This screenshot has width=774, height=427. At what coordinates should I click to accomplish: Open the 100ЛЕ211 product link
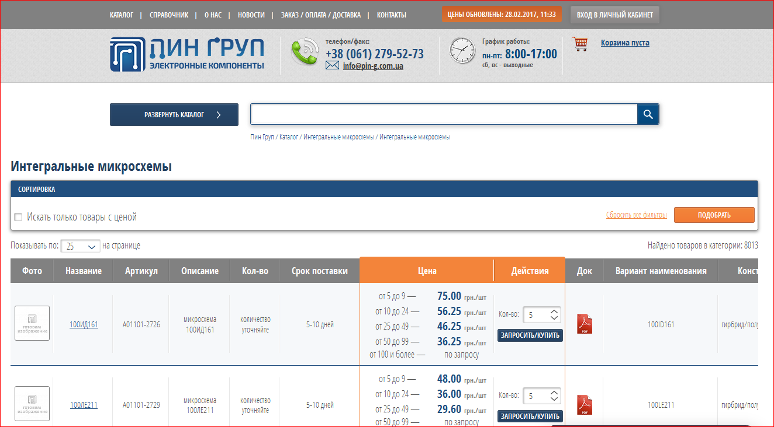pos(84,404)
